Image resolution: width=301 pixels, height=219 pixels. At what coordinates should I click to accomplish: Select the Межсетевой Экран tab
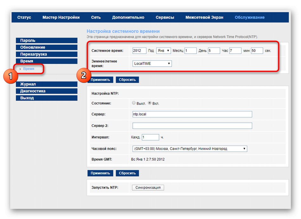coord(204,17)
